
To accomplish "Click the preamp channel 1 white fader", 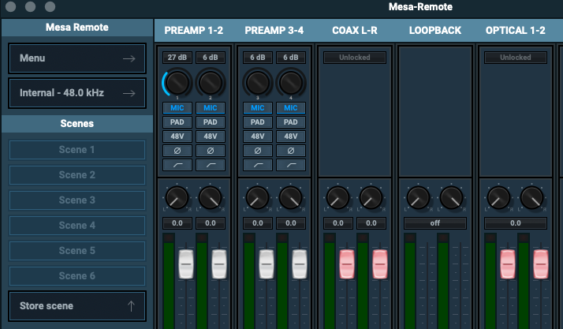I will click(186, 264).
